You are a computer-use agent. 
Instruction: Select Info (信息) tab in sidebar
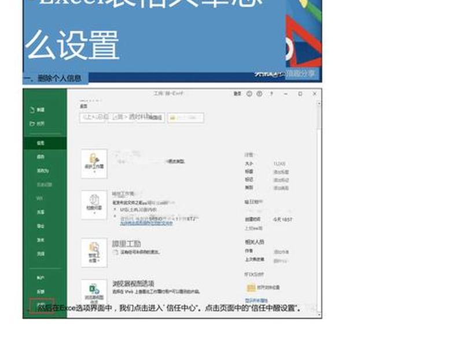point(45,143)
